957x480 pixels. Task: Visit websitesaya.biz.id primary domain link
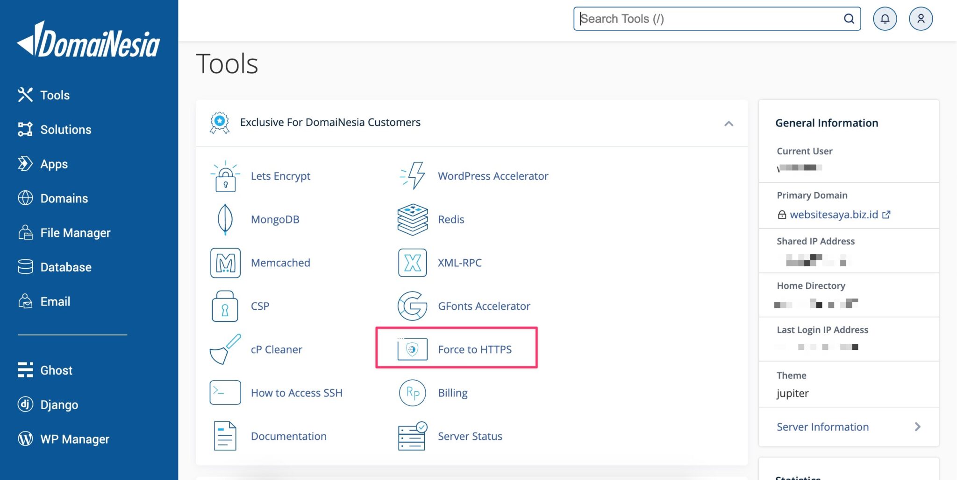coord(834,215)
